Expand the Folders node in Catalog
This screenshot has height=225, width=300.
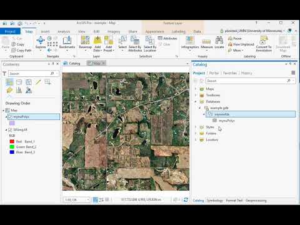196,133
